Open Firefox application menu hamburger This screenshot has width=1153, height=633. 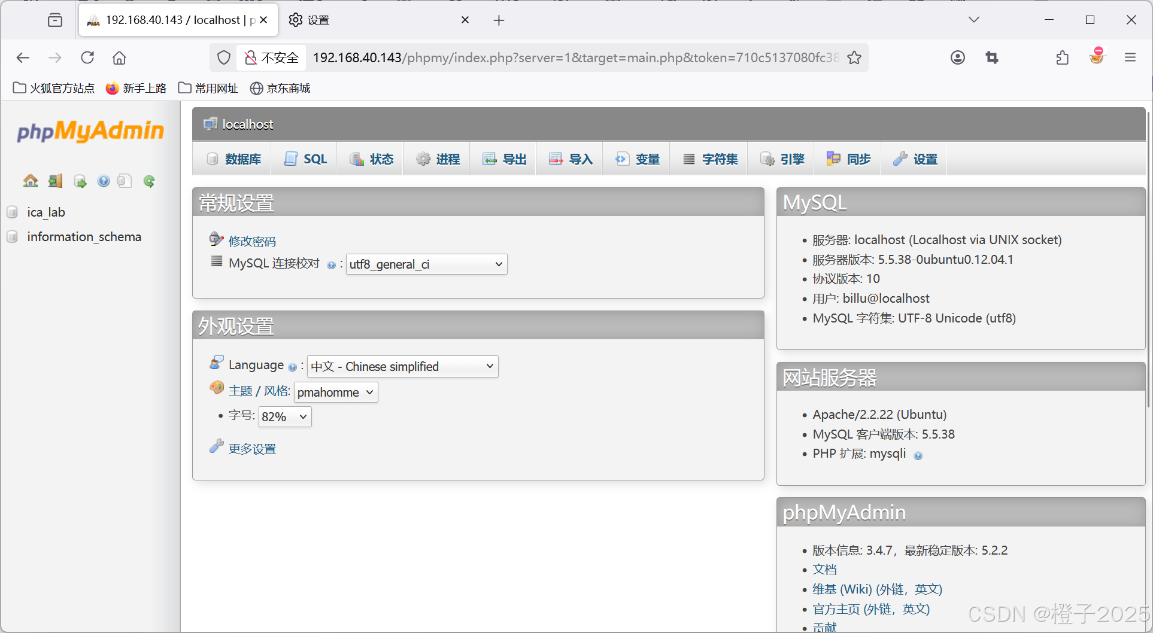pos(1130,57)
